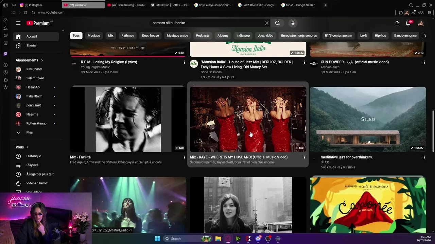The width and height of the screenshot is (435, 244).
Task: Open the YouTube account avatar menu
Action: [x=421, y=23]
